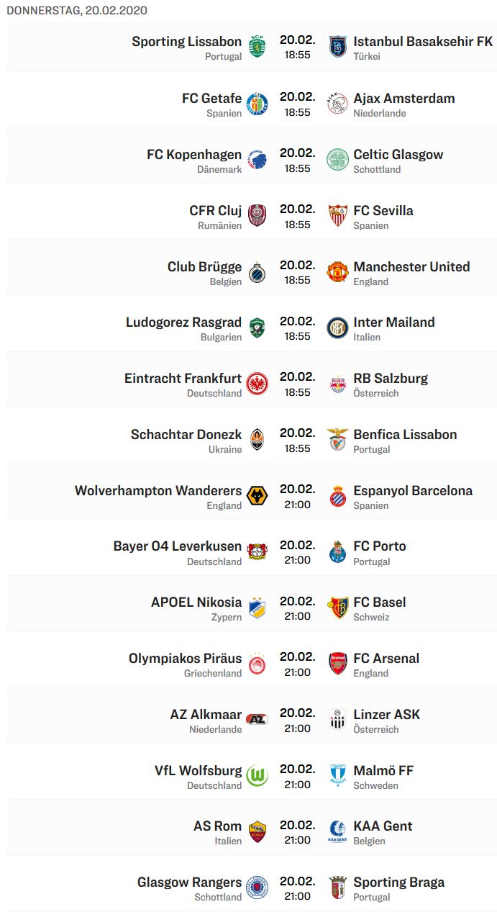Open the Malmö FF team link

[383, 771]
